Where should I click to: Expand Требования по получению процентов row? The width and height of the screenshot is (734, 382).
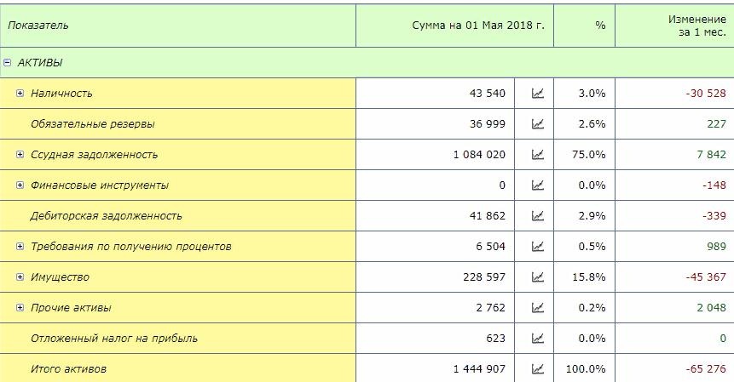[20, 246]
